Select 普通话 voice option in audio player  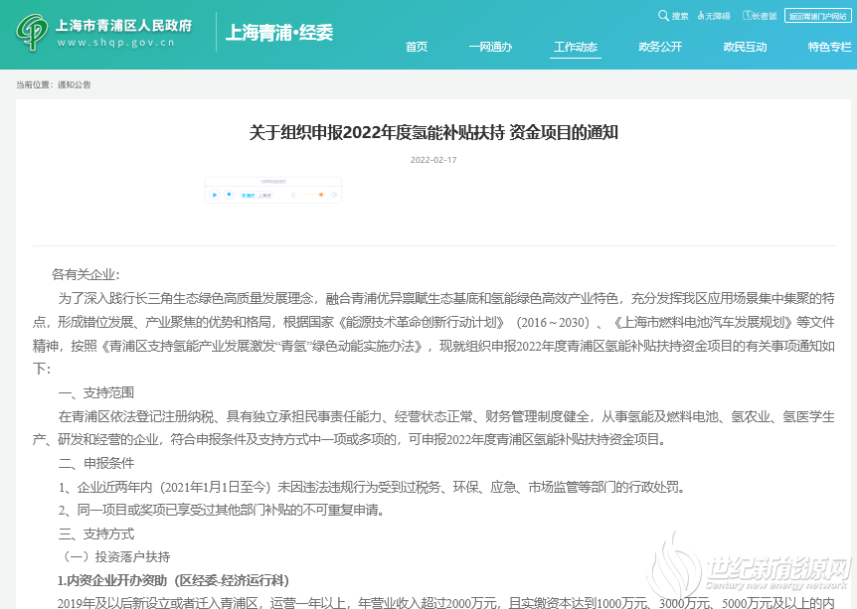pos(249,196)
